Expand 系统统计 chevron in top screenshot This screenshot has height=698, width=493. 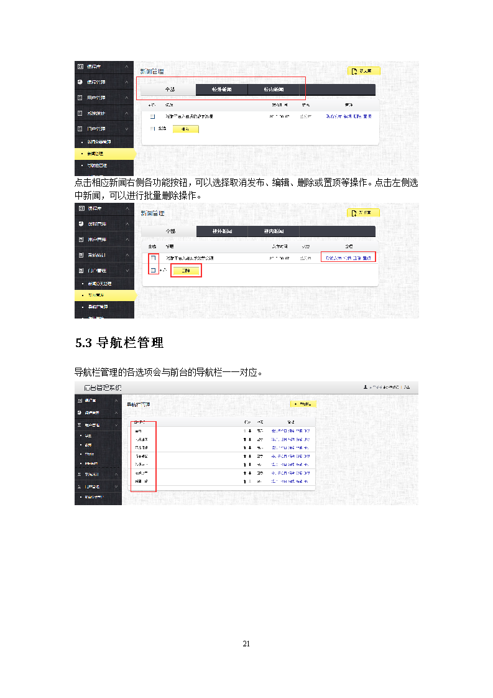point(127,113)
